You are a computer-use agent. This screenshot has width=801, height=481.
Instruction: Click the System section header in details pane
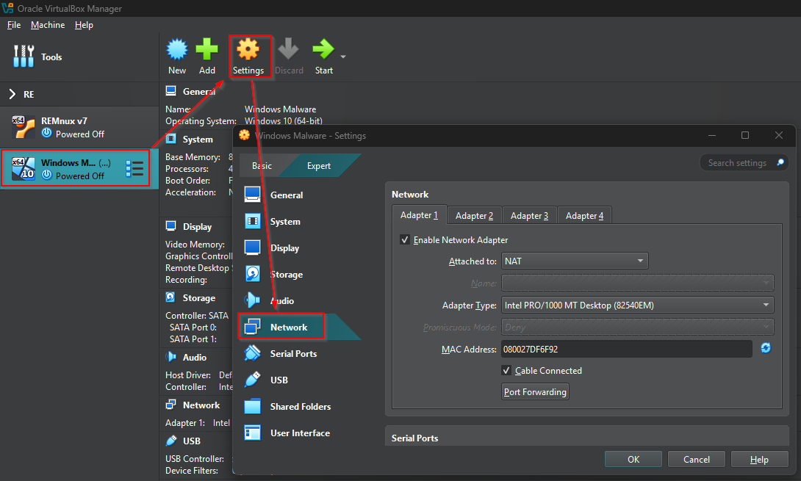point(198,139)
